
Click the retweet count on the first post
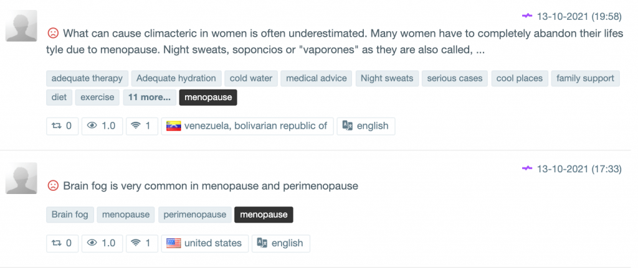[62, 126]
